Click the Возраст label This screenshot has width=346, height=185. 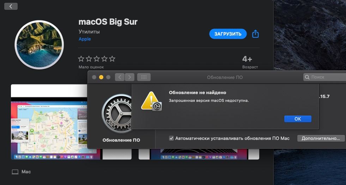pyautogui.click(x=250, y=67)
